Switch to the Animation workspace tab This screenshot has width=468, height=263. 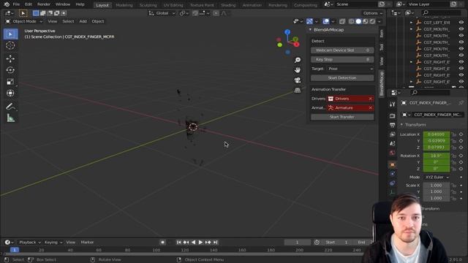pos(252,5)
